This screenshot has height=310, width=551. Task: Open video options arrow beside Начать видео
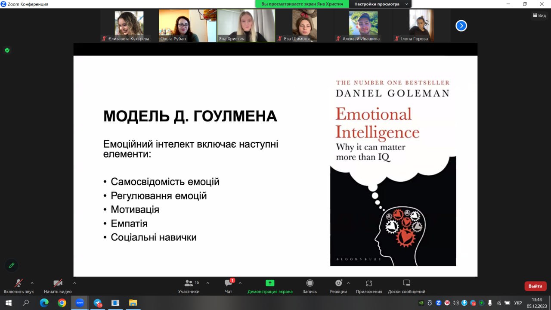pyautogui.click(x=74, y=283)
